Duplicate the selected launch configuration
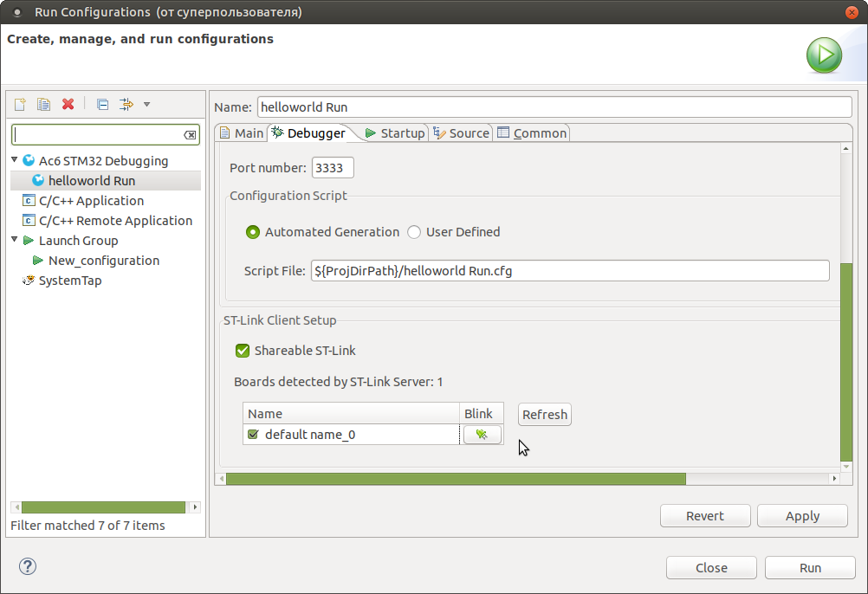 (43, 105)
